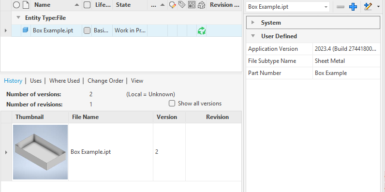
Task: Click the 2023.4 (Build value cell
Action: [x=346, y=49]
